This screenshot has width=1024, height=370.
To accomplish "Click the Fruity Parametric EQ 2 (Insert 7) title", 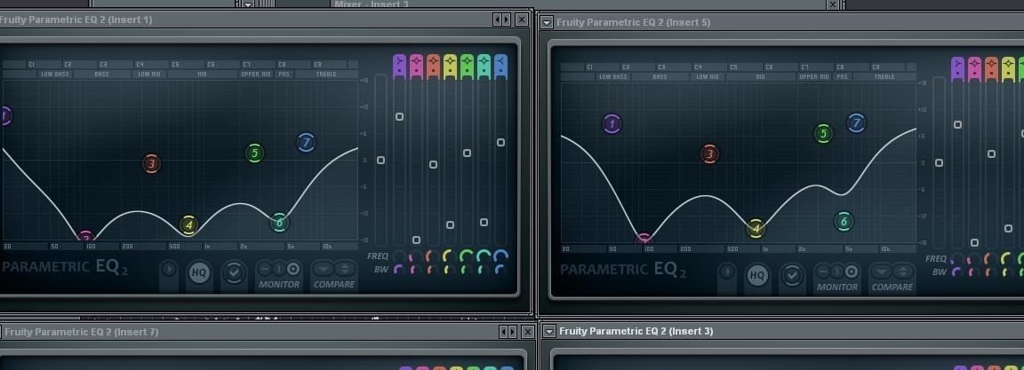I will [x=81, y=332].
